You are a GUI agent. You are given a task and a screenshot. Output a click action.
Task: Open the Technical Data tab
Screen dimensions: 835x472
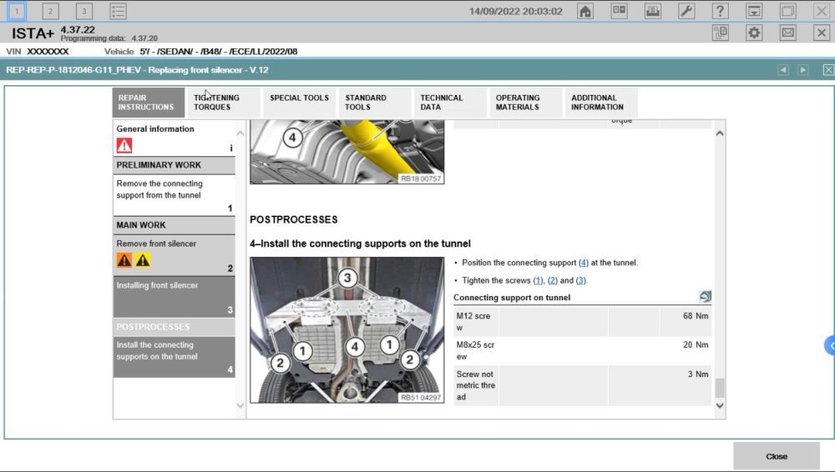click(450, 103)
